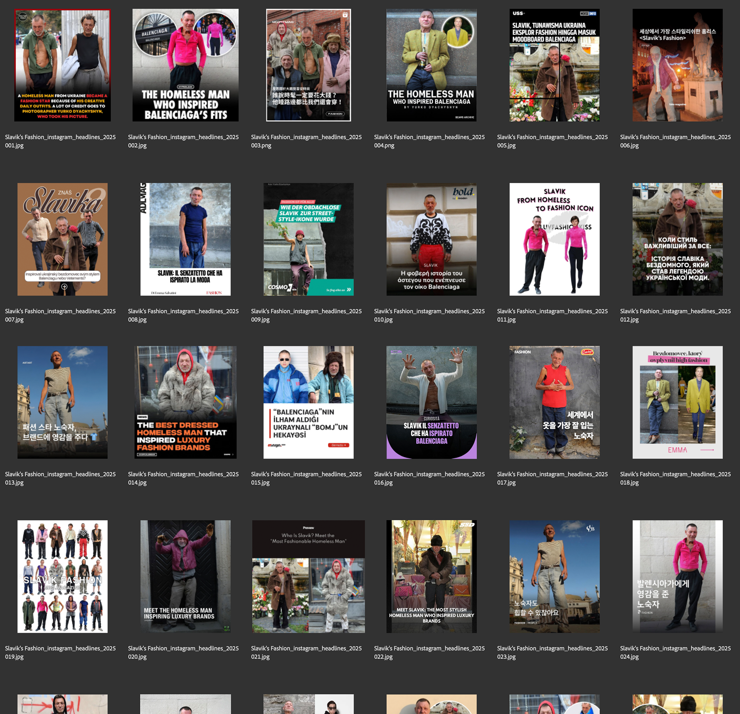
Task: Select thumbnail of file 009.jpg
Action: point(308,239)
